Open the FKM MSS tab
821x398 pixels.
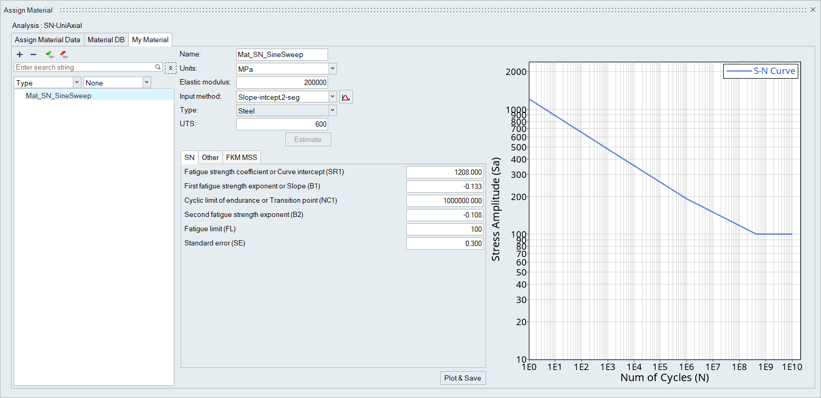241,157
